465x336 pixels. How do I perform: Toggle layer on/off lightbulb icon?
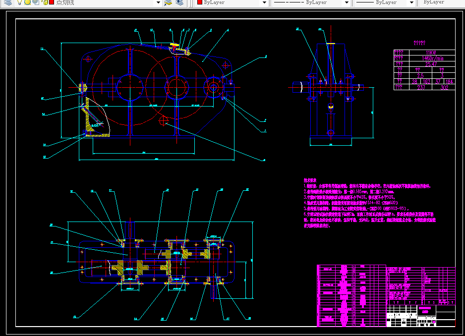coord(19,2)
